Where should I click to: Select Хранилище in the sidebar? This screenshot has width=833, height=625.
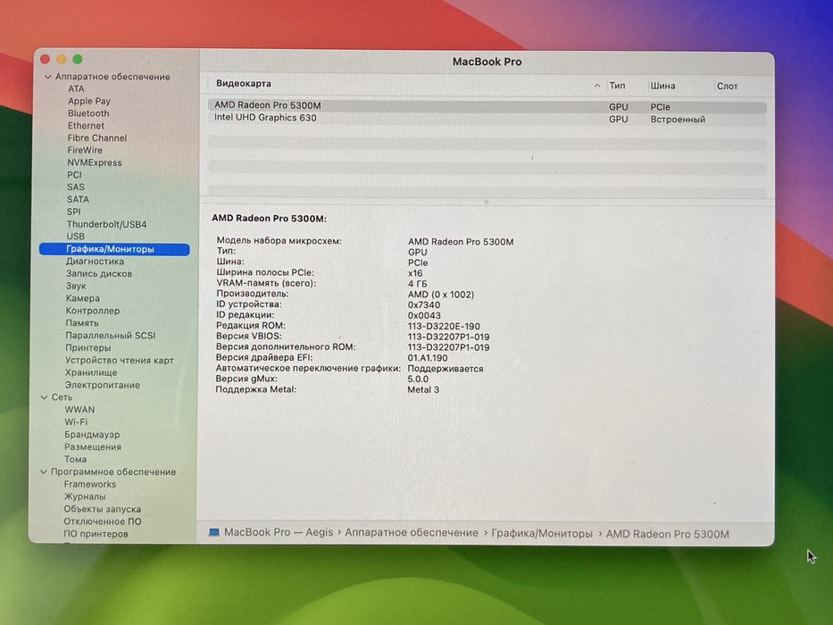(91, 372)
